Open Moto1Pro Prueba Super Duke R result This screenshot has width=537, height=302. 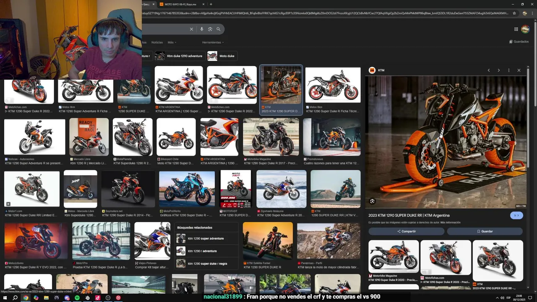point(101,241)
